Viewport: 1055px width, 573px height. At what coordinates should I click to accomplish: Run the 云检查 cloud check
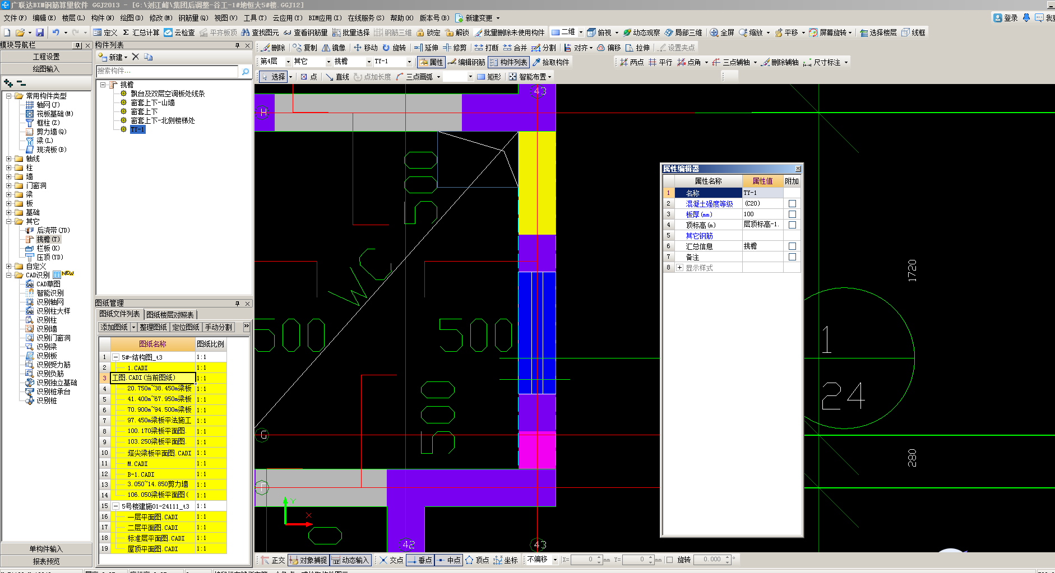179,32
